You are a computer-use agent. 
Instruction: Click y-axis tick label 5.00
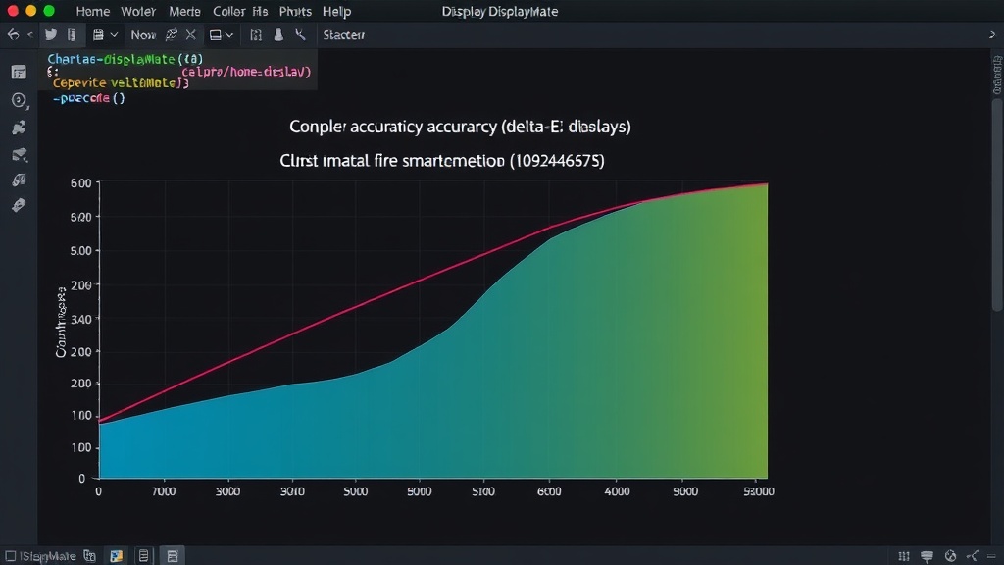[80, 250]
